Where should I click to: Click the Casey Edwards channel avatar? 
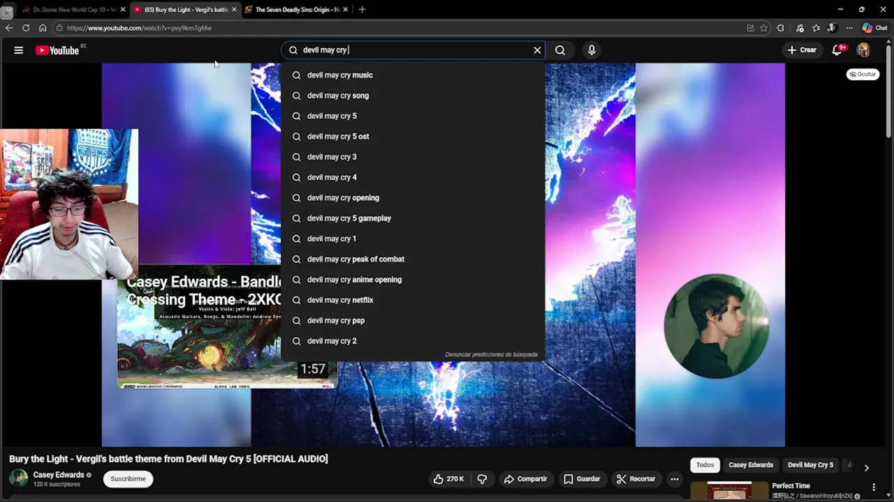(x=19, y=478)
